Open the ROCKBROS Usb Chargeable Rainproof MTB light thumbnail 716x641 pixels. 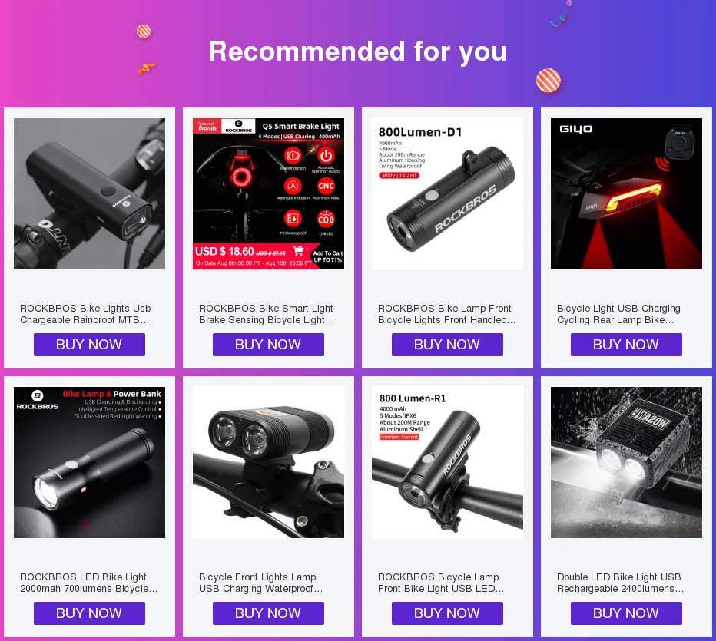[89, 194]
